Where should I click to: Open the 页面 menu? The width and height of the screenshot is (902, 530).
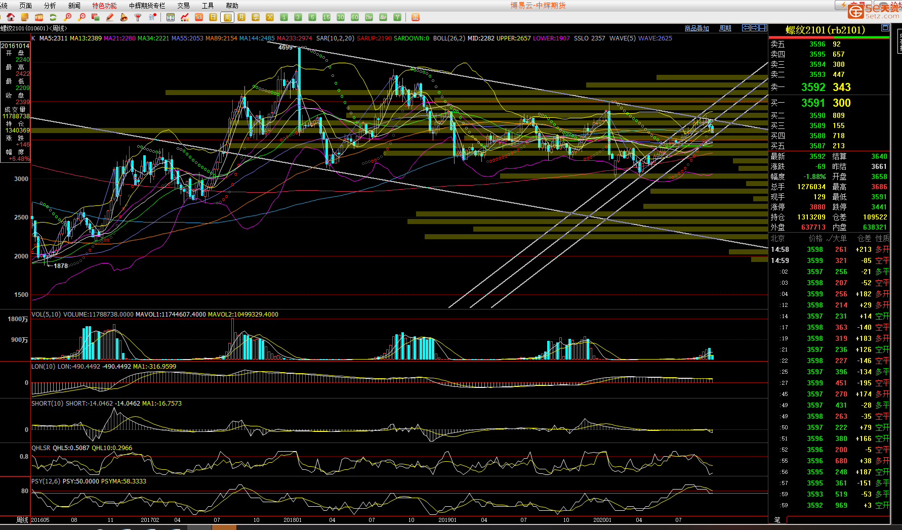click(x=25, y=6)
